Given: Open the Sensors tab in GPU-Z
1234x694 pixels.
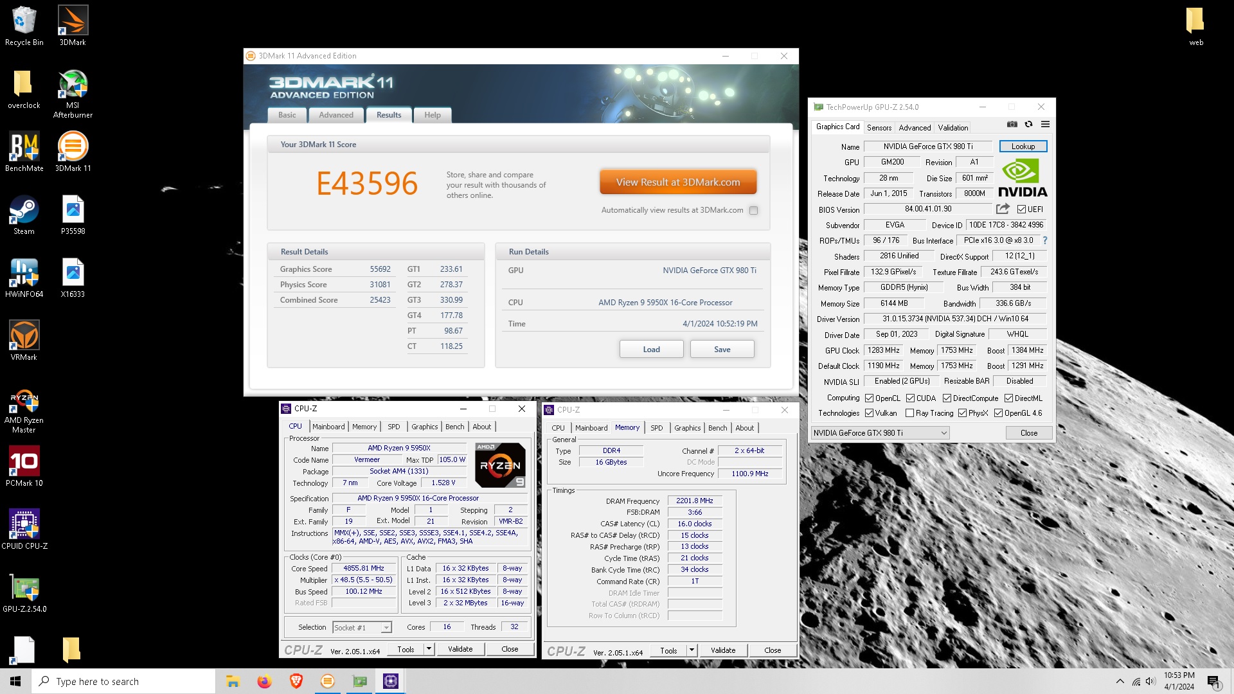Looking at the screenshot, I should click(879, 127).
